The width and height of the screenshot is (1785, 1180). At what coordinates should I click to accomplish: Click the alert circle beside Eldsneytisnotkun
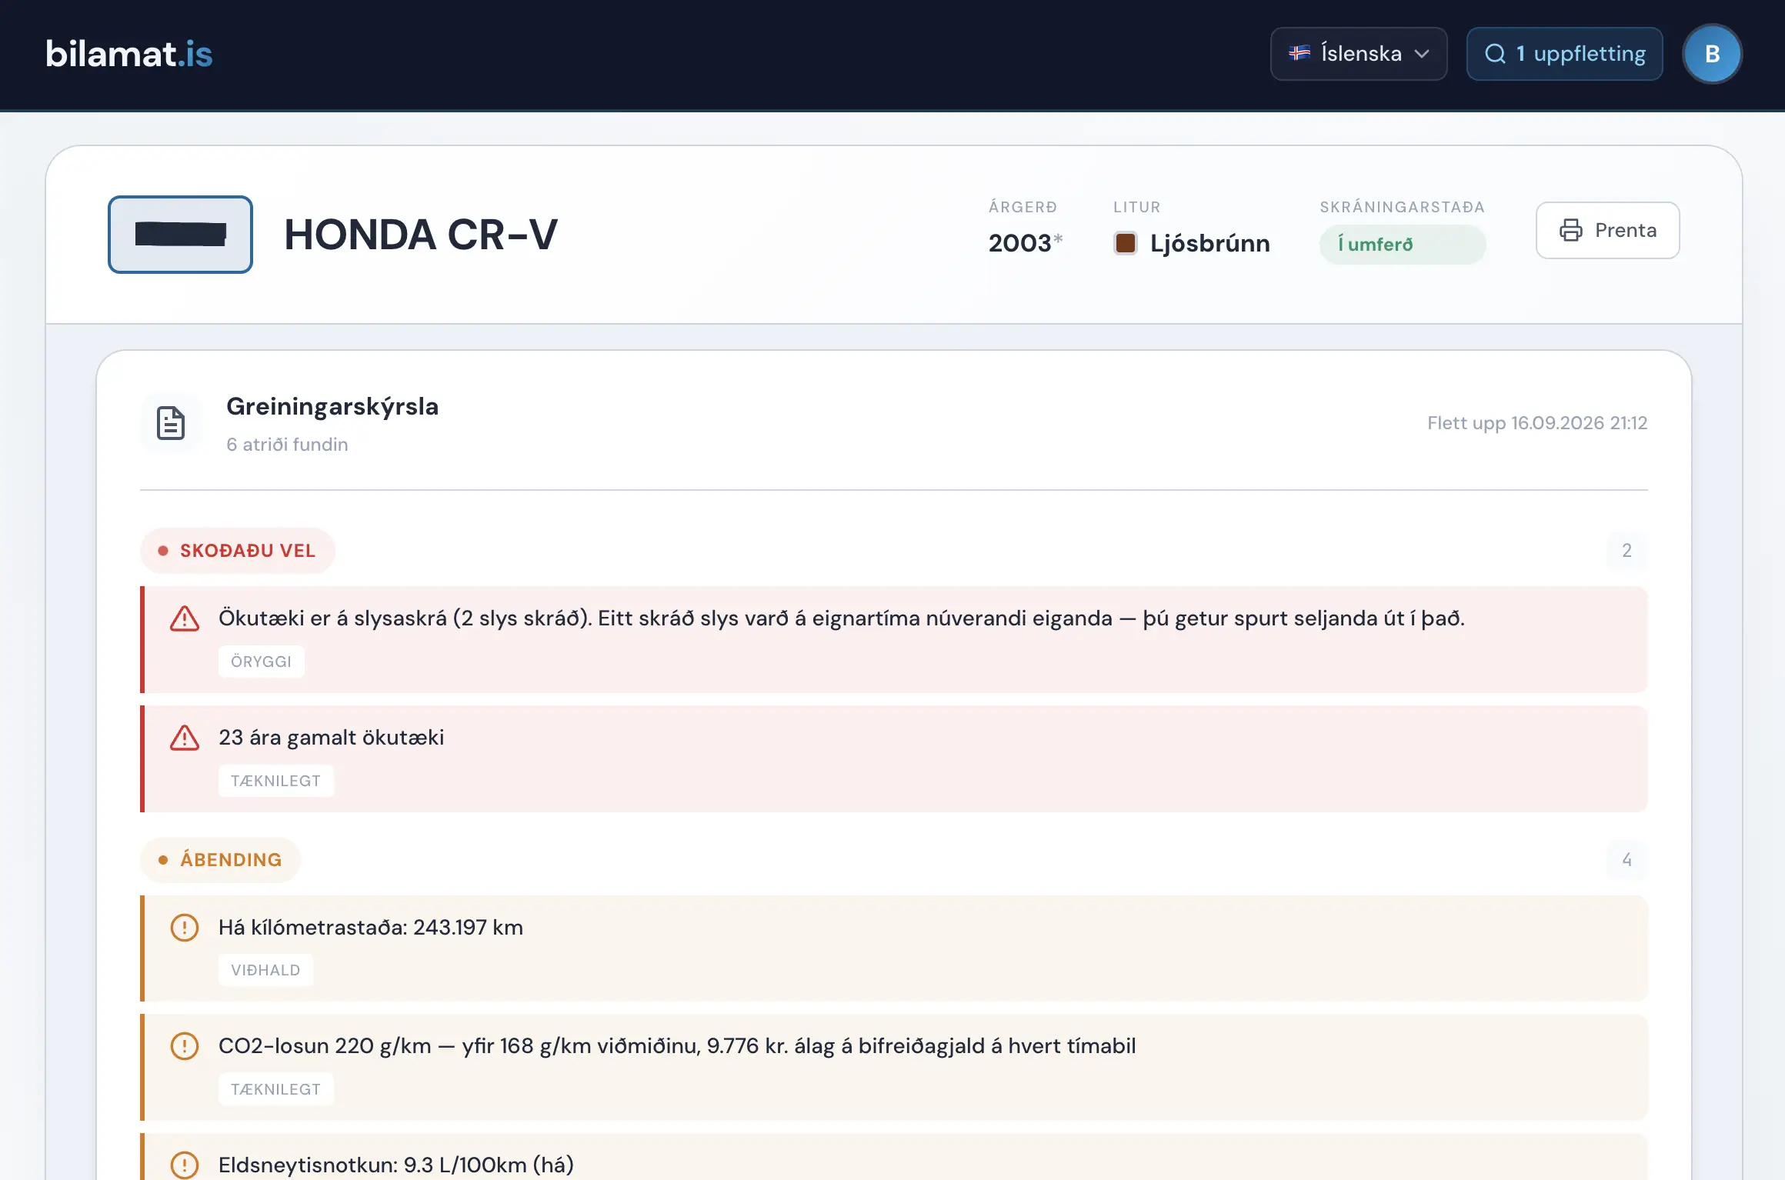tap(185, 1165)
